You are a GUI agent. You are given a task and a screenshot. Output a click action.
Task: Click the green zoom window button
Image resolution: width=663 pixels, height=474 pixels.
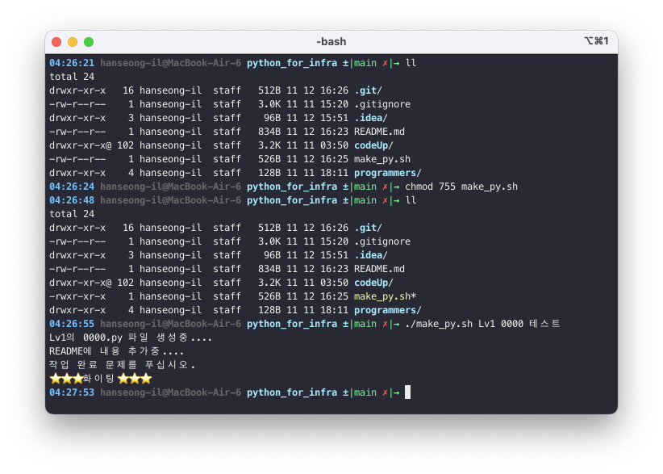pos(89,42)
